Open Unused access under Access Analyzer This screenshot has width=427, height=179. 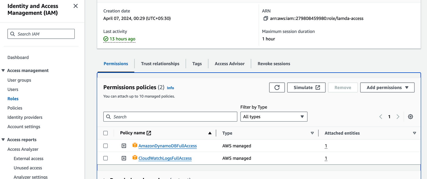(28, 168)
